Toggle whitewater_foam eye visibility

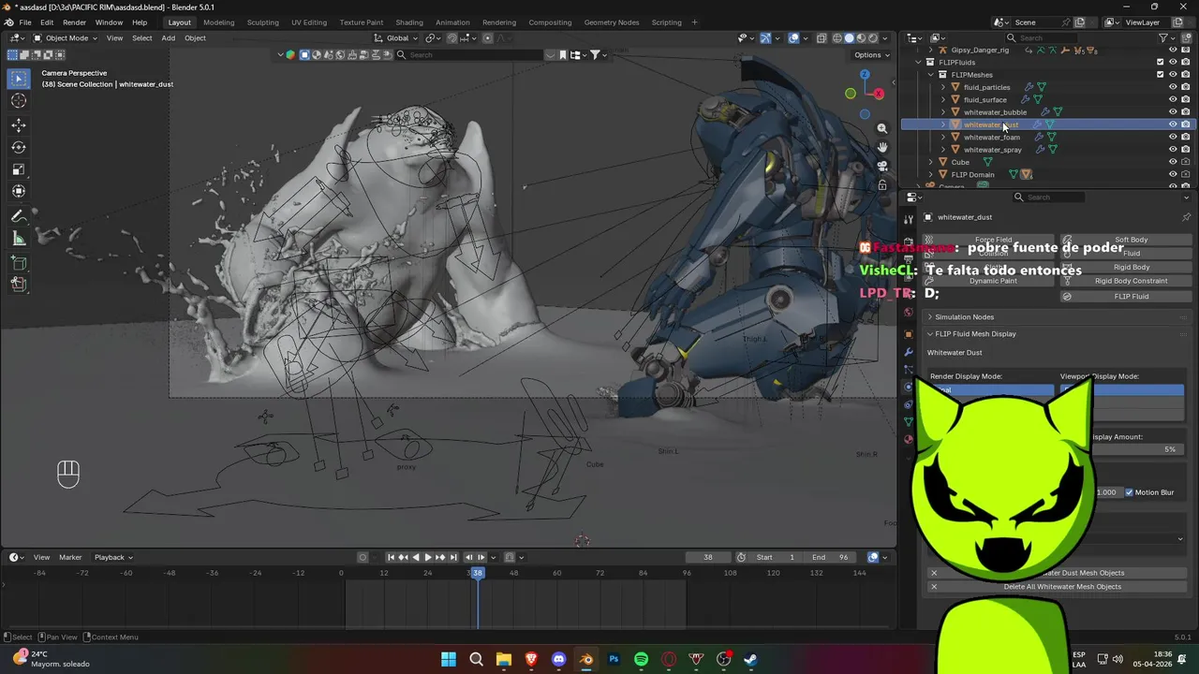click(x=1173, y=137)
